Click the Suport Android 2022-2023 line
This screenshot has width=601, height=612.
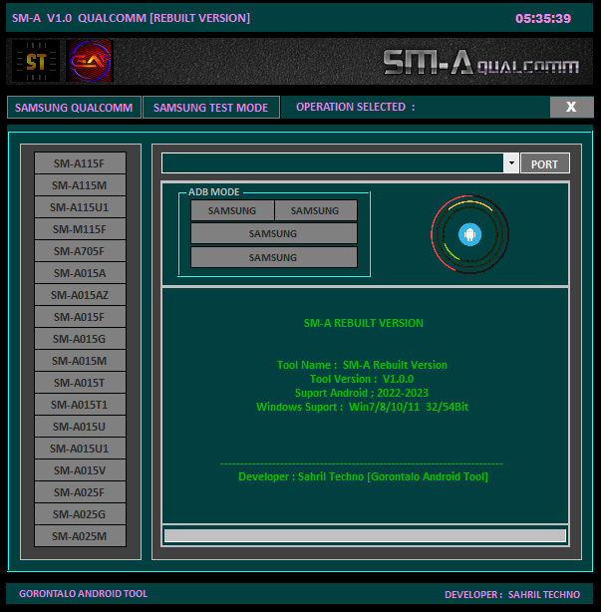pos(362,393)
